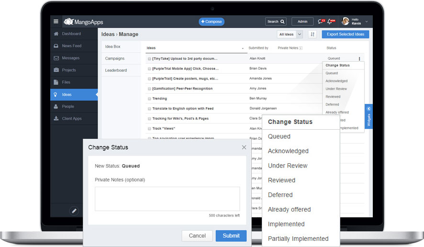424x247 pixels.
Task: Choose Under Review in enlarged status menu
Action: (288, 166)
